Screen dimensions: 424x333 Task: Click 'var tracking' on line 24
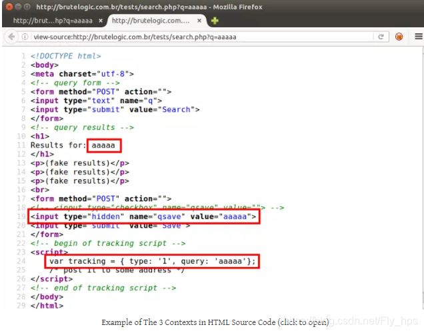[77, 261]
